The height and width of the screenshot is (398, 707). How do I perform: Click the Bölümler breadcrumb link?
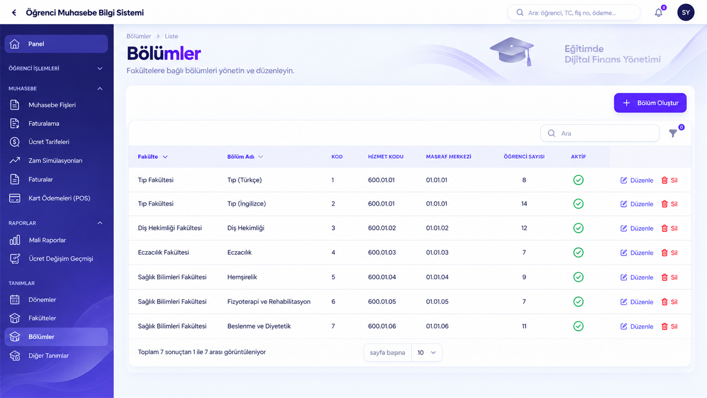tap(139, 36)
